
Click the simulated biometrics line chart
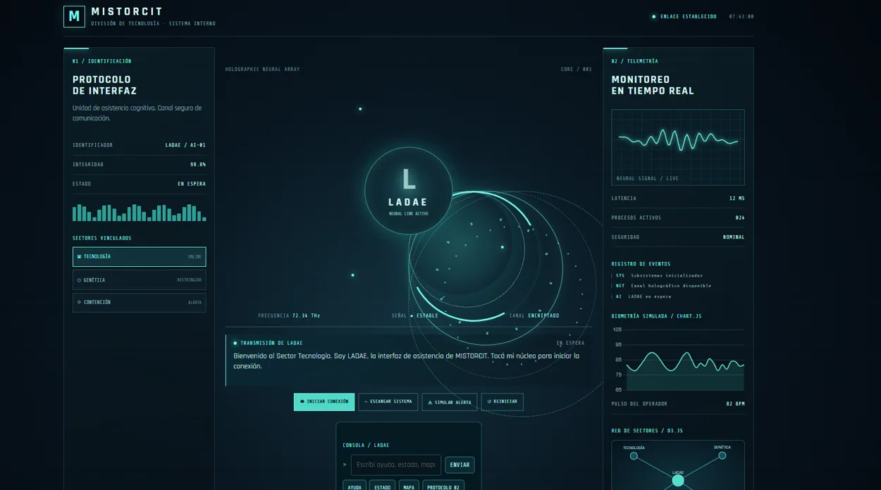678,360
